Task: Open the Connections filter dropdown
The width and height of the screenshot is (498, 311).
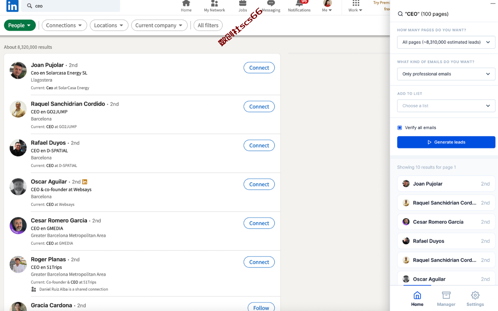Action: click(x=64, y=25)
